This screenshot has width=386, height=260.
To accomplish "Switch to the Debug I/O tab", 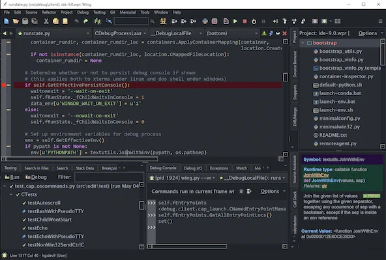I will (193, 168).
